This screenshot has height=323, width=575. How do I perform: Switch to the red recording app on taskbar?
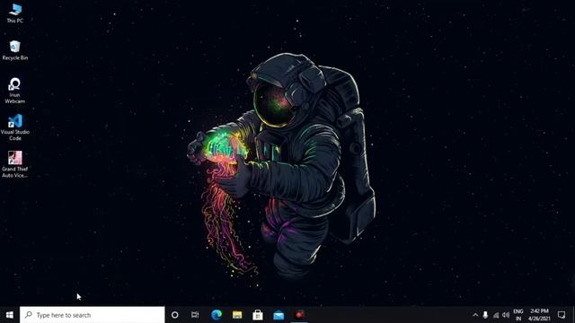299,315
